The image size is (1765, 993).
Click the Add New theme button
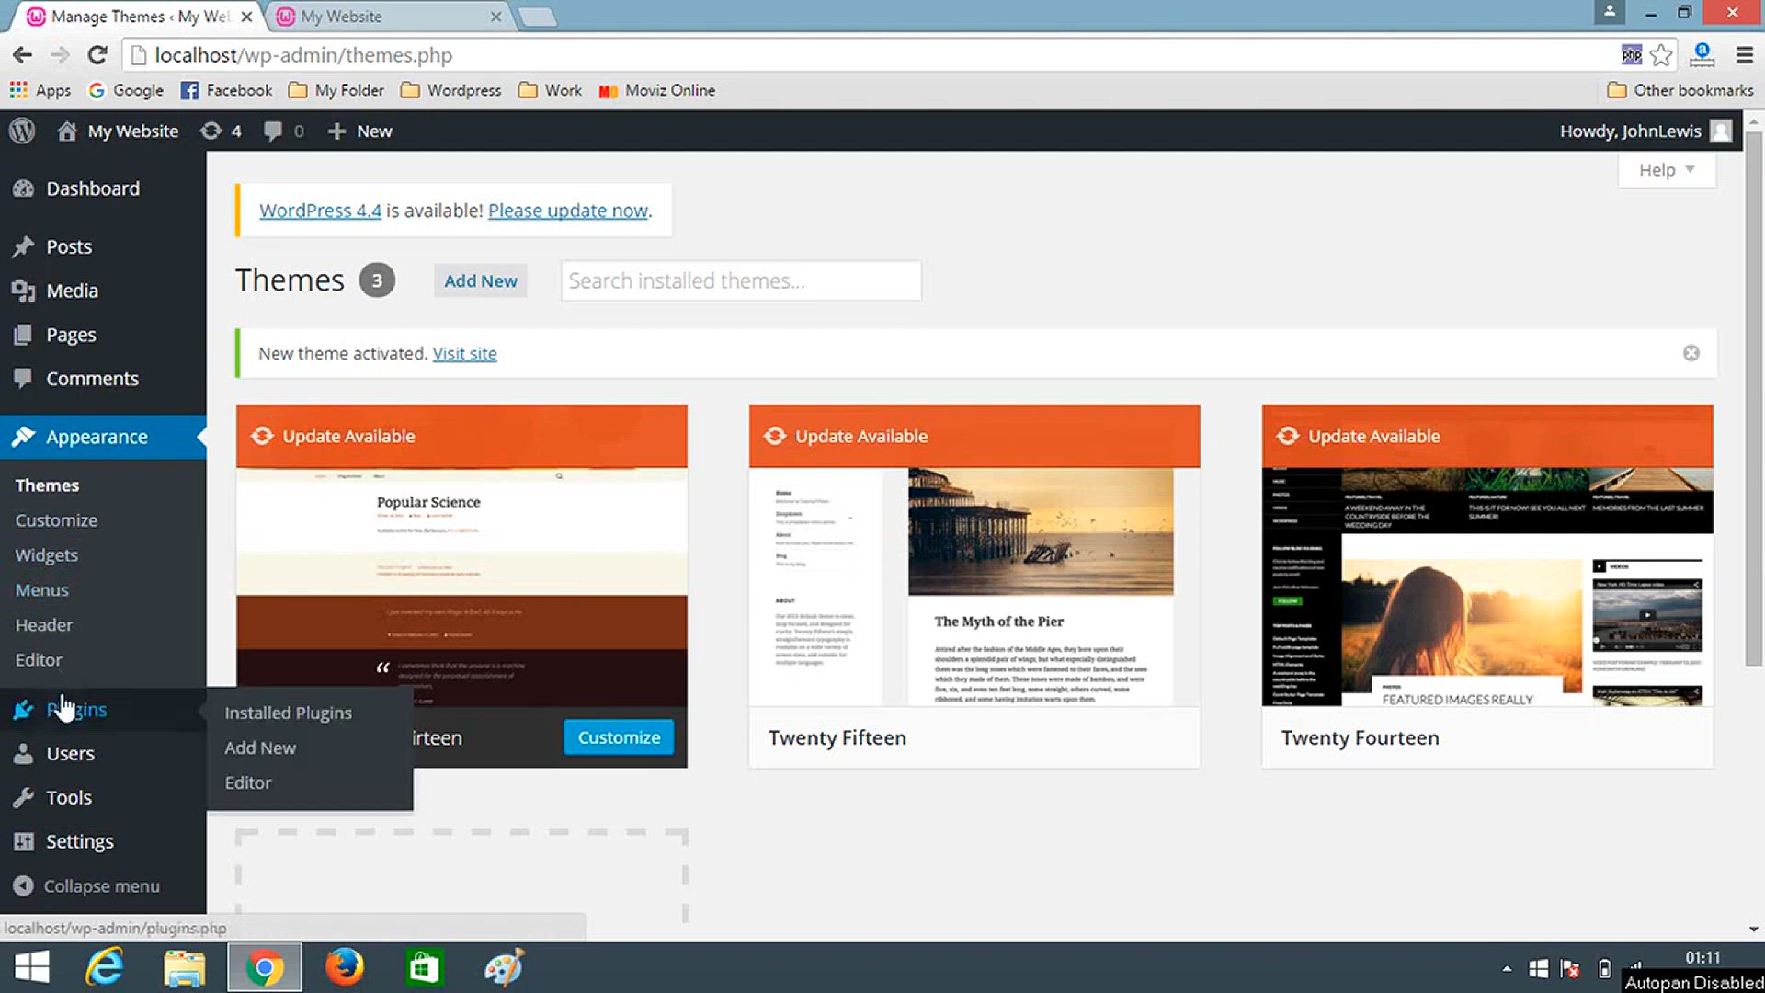coord(480,280)
